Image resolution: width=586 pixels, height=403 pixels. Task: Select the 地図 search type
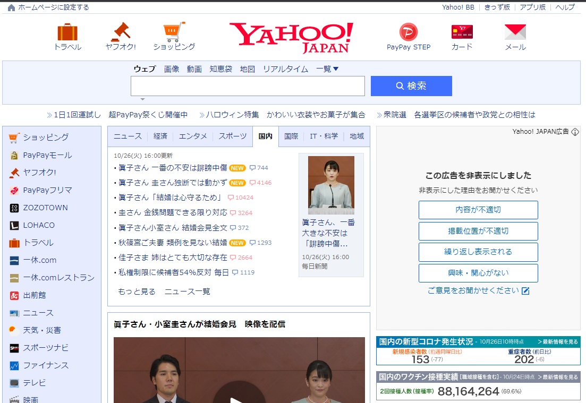248,69
